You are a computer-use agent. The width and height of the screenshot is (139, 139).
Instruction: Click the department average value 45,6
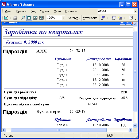(x=124, y=98)
